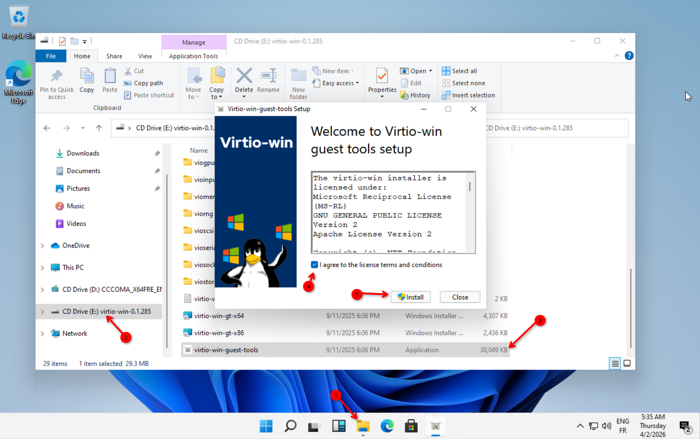The image size is (700, 439).
Task: Click Invert selection in the ribbon
Action: pos(468,95)
